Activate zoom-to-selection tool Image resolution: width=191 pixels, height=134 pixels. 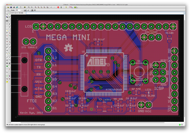tap(47, 7)
